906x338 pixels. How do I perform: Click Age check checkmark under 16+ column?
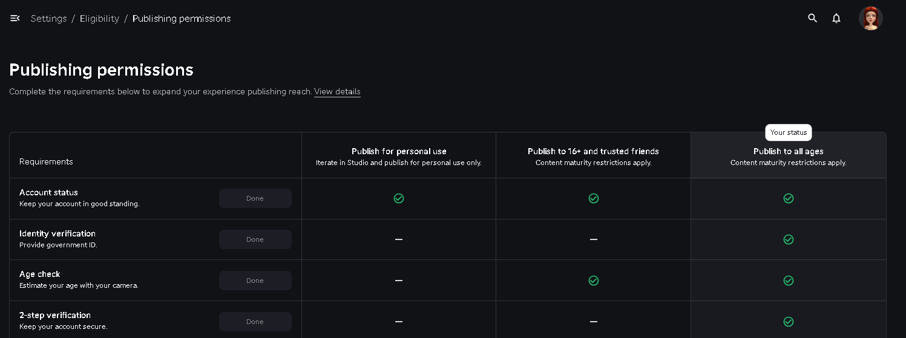[594, 281]
